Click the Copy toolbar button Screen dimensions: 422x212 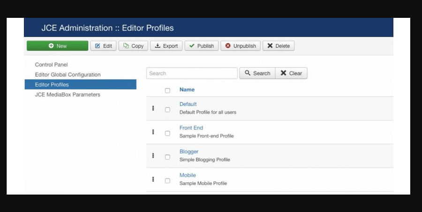133,46
